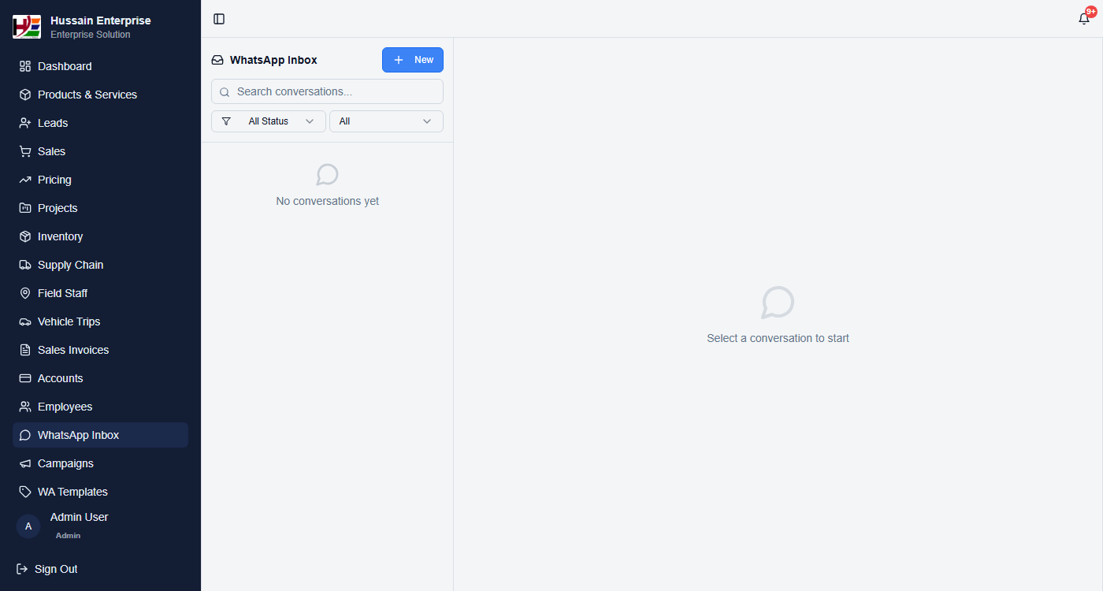Screen dimensions: 1103x591
Task: Click the Pricing trend arrow icon
Action: point(25,180)
